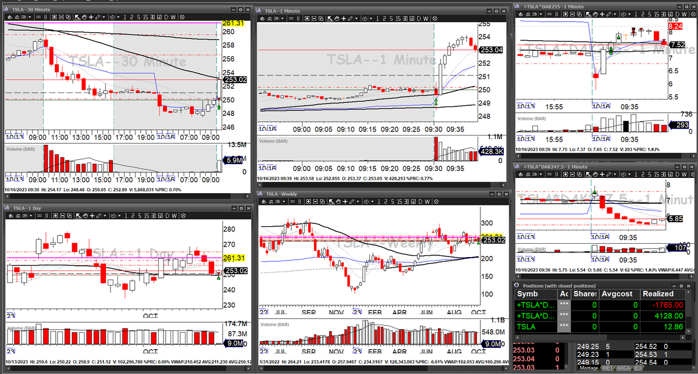This screenshot has height=374, width=698.
Task: Click the Shares column header
Action: [584, 294]
